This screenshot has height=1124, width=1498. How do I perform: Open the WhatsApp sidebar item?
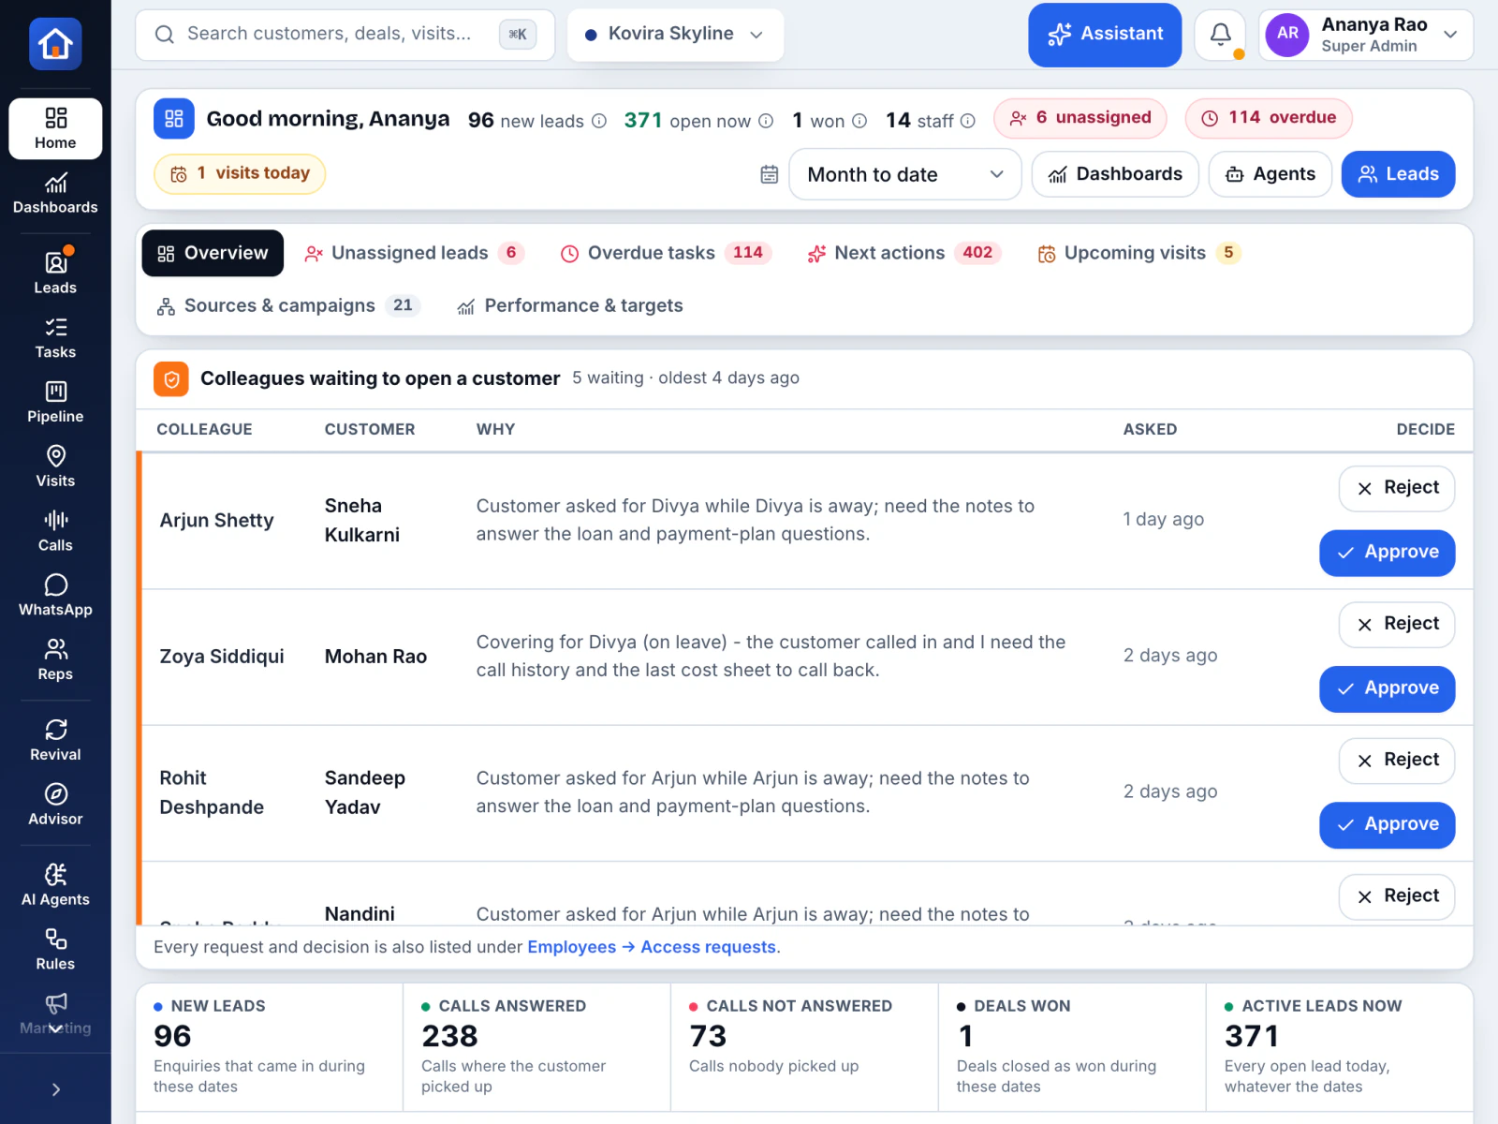coord(55,596)
